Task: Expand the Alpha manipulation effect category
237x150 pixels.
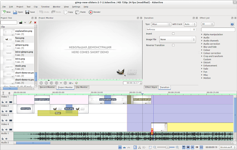Action: [202, 34]
